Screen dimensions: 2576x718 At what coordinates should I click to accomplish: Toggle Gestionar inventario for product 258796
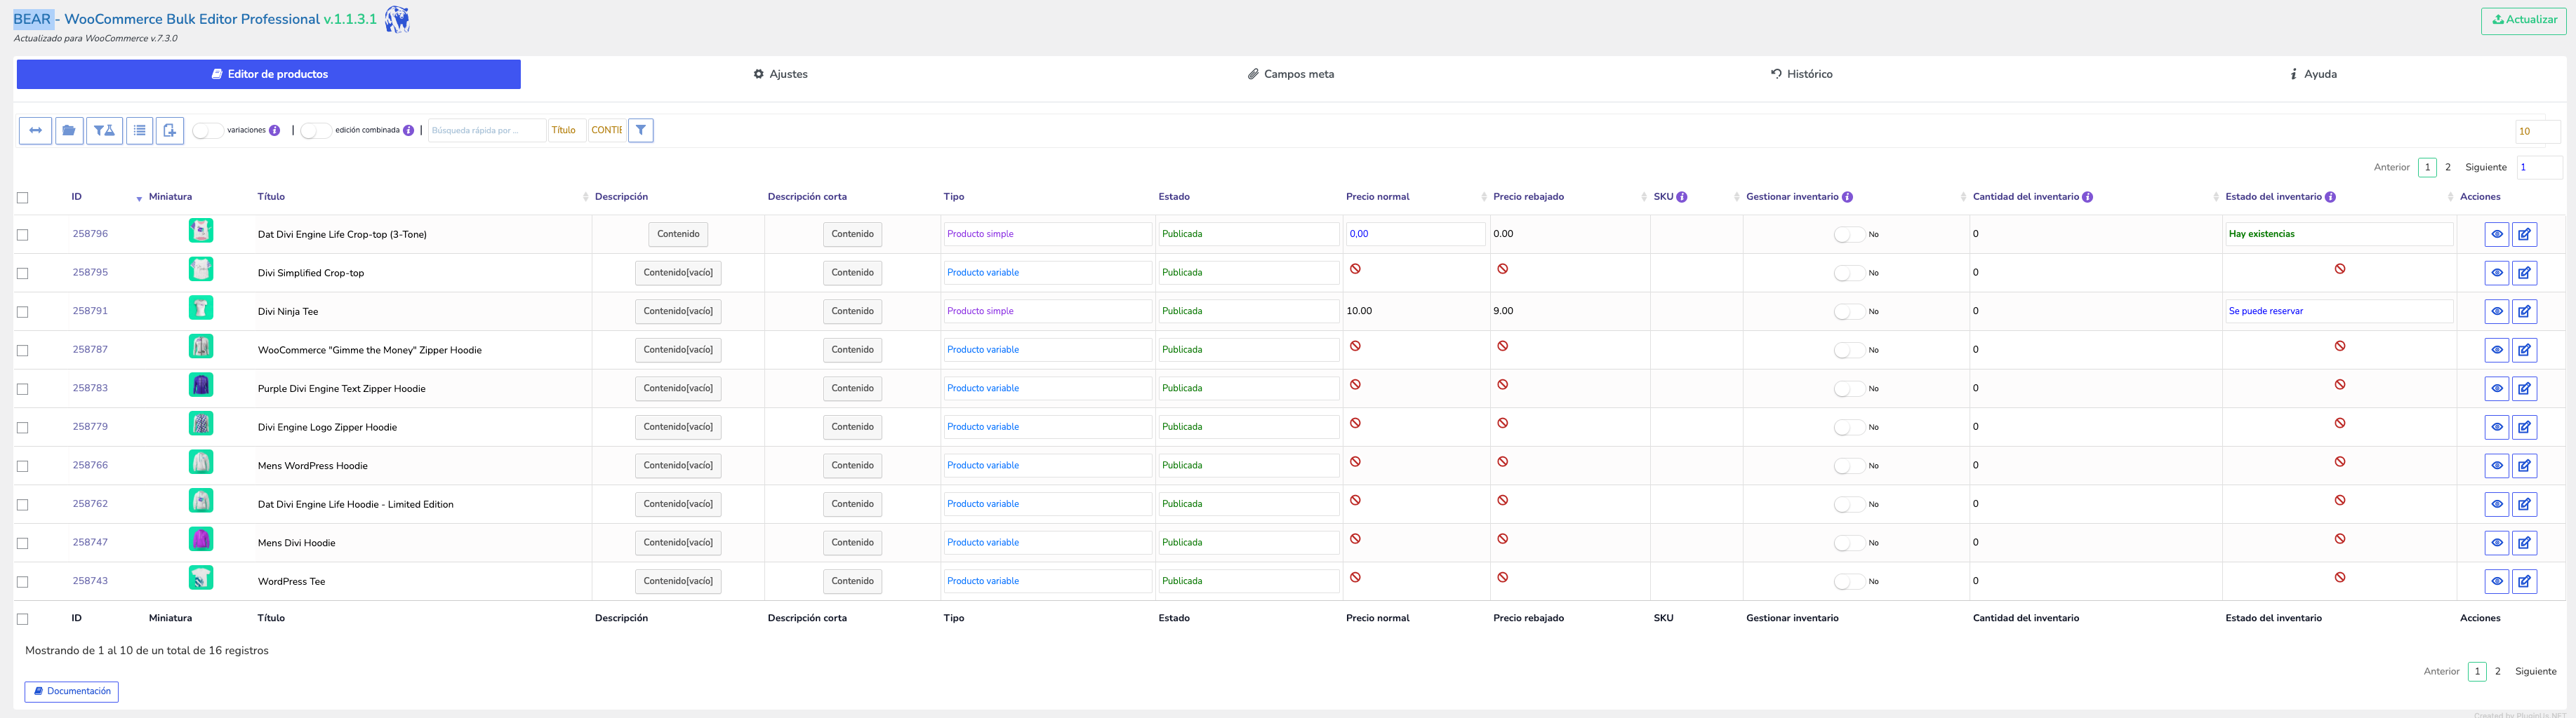(x=1849, y=235)
